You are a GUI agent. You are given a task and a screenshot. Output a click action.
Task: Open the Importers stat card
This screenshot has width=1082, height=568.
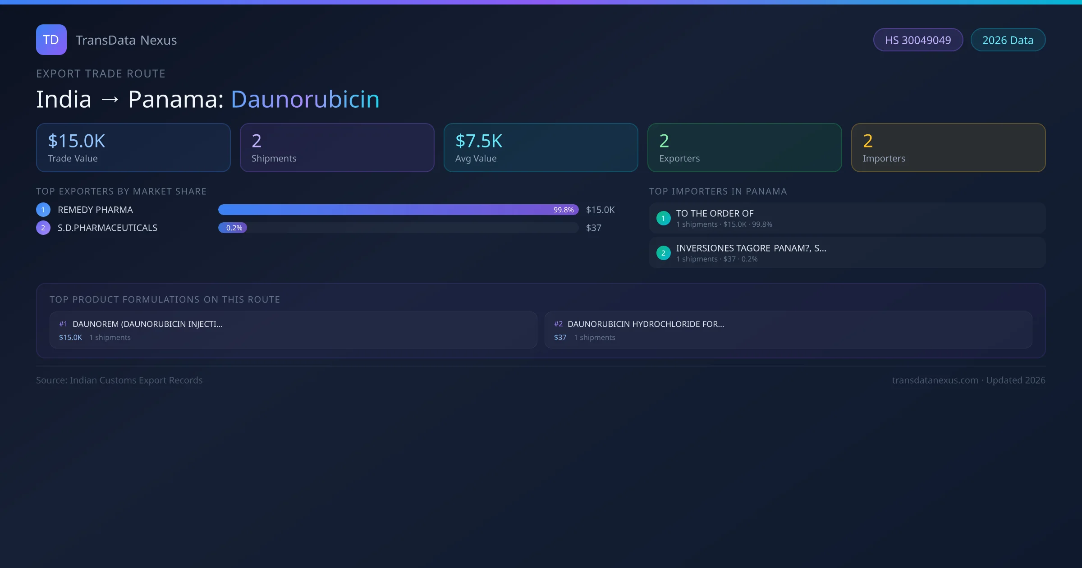pos(948,148)
